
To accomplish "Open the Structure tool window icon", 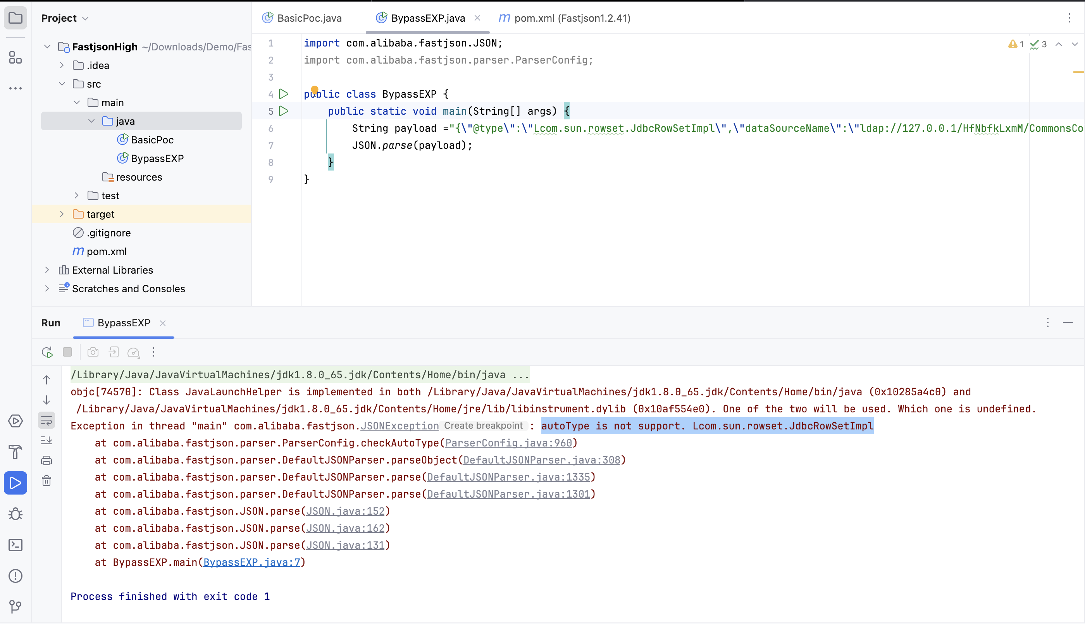I will point(15,57).
